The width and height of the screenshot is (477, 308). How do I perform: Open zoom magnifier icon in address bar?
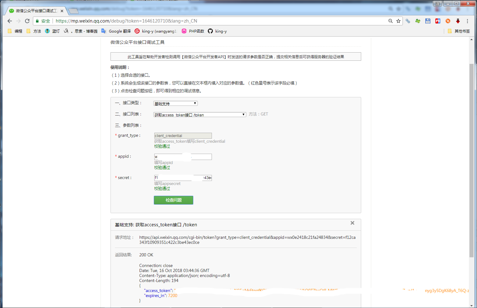point(390,21)
